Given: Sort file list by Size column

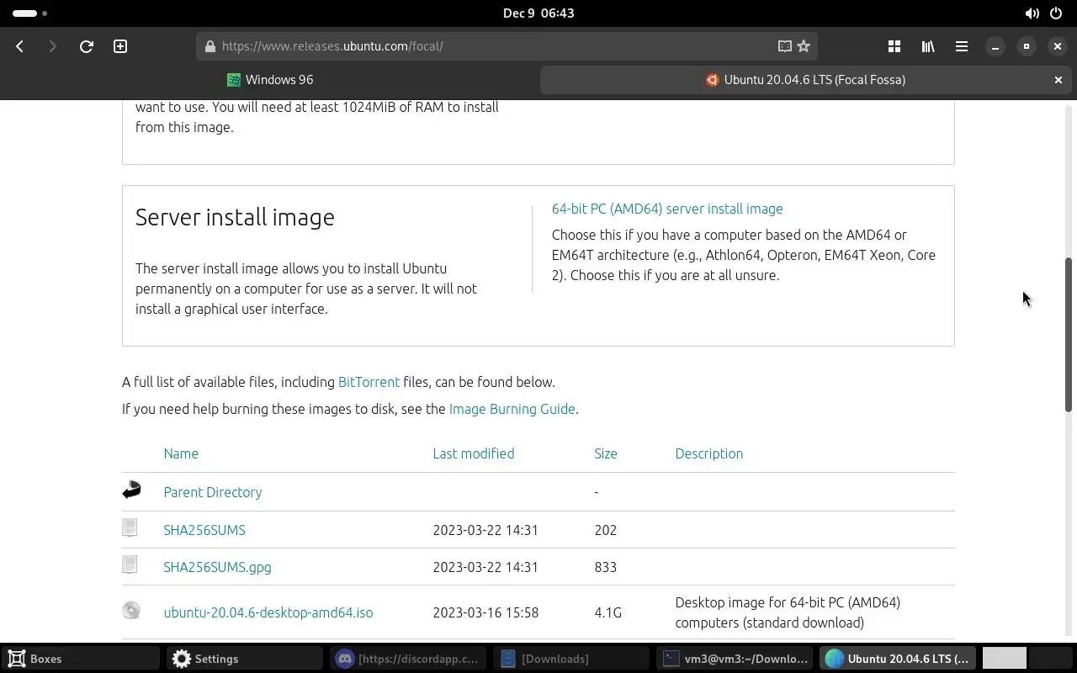Looking at the screenshot, I should [606, 453].
